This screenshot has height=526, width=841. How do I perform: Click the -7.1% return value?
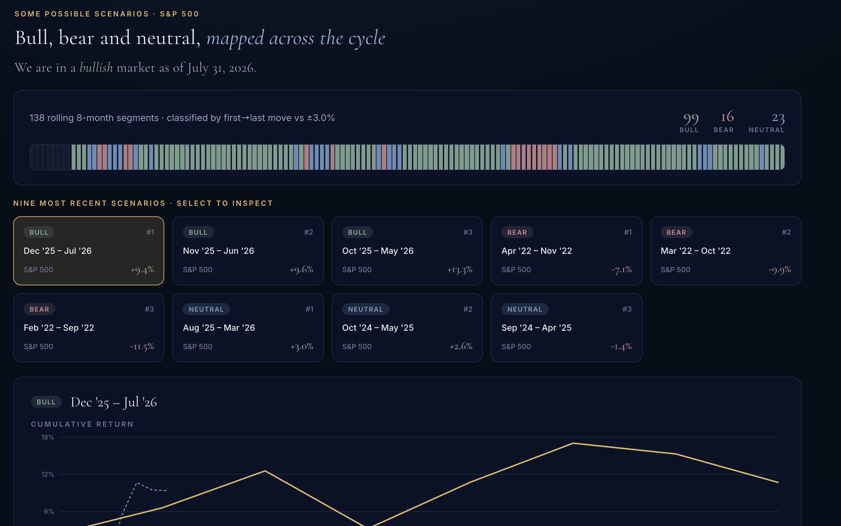pos(622,270)
